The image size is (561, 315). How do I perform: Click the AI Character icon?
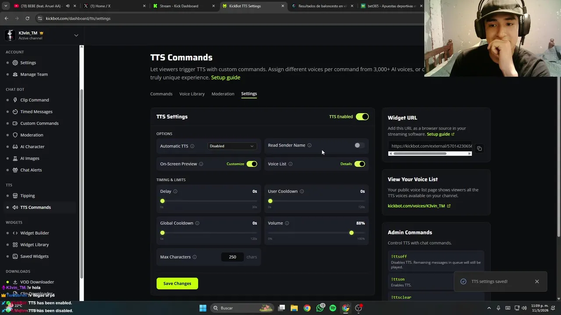point(15,147)
